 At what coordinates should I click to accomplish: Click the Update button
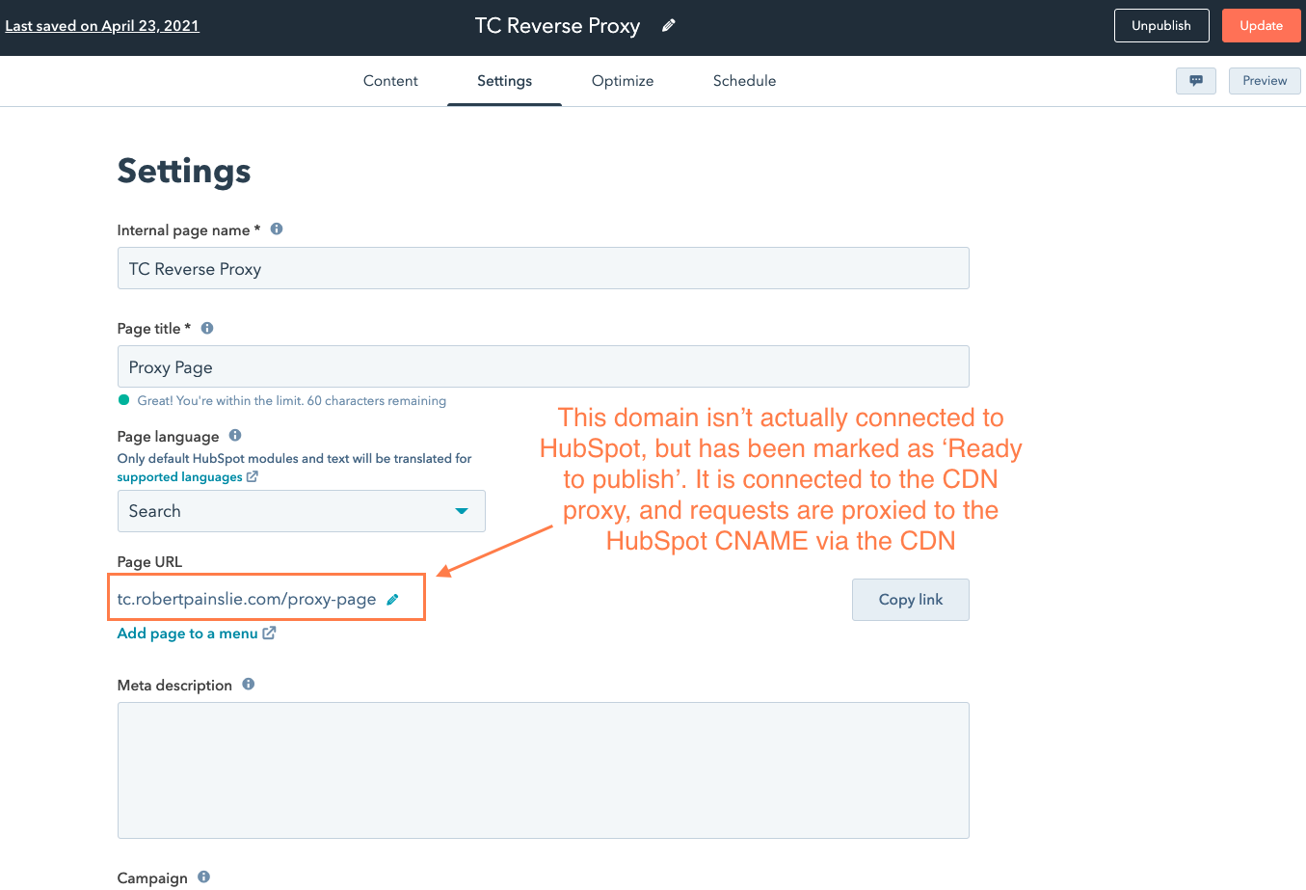1261,25
